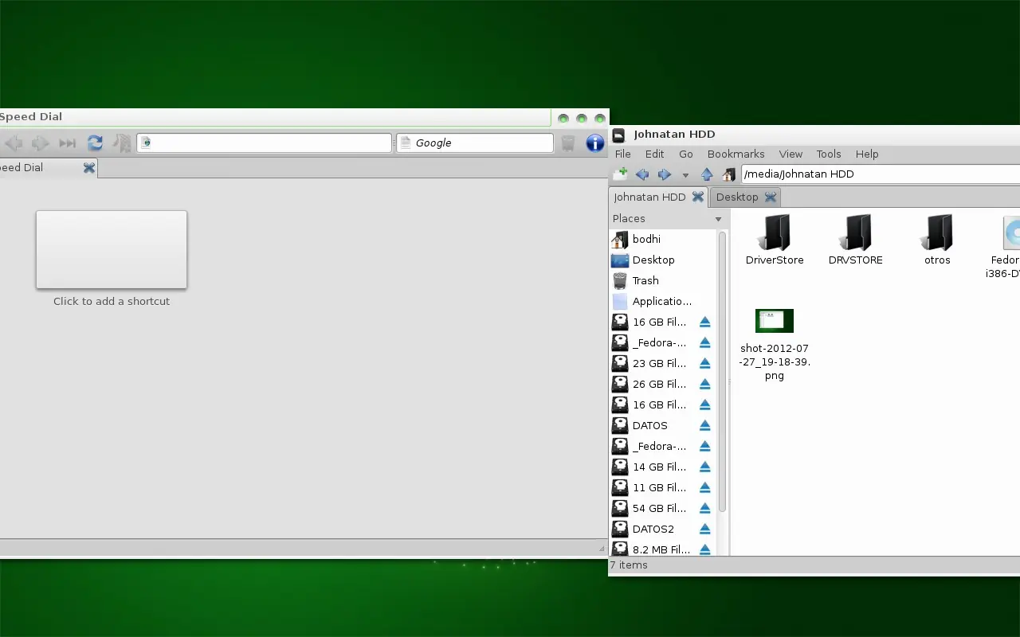Viewport: 1020px width, 637px height.
Task: Go up to the parent folder
Action: 707,174
